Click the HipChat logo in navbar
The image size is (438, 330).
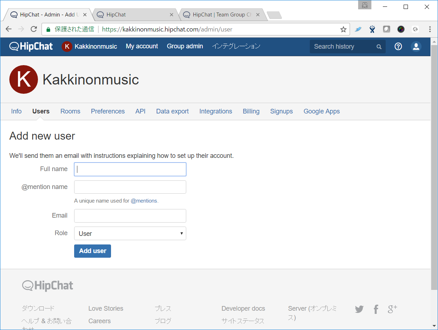click(x=31, y=46)
